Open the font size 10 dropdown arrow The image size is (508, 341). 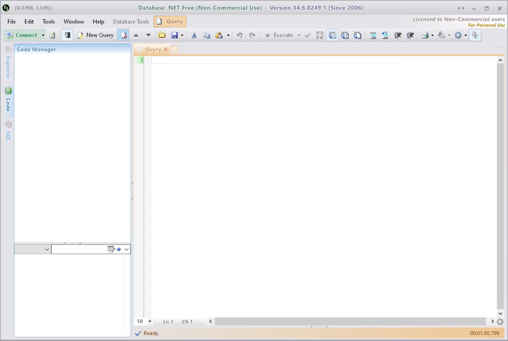150,322
